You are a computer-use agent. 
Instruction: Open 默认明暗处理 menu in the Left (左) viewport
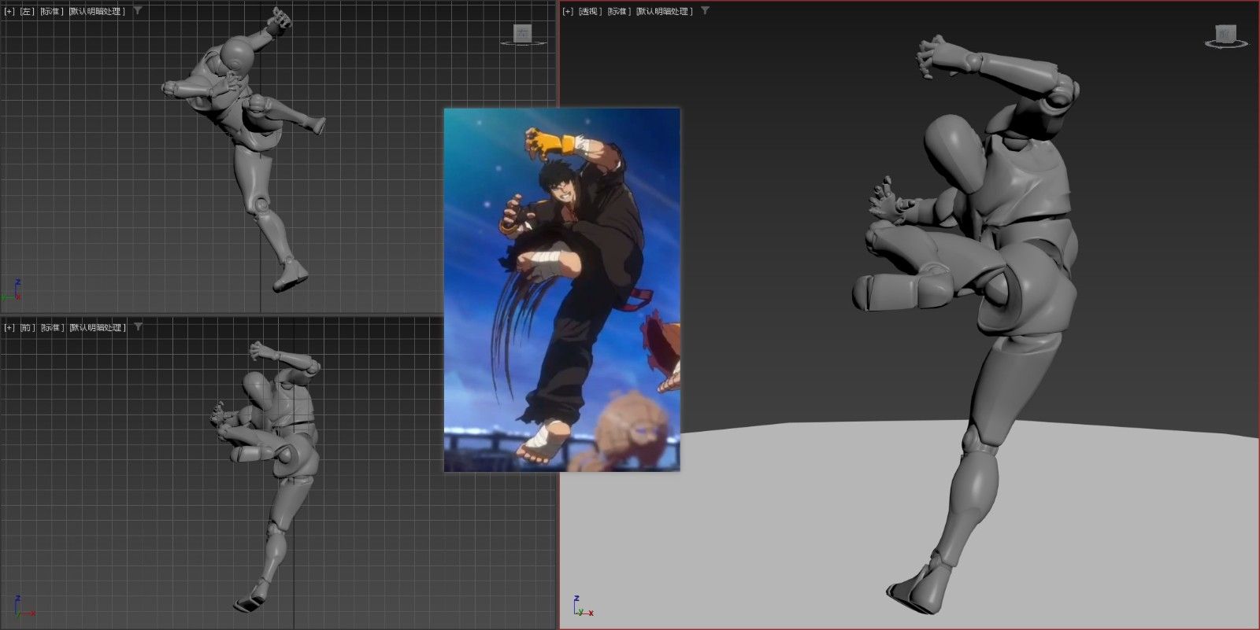pos(98,11)
